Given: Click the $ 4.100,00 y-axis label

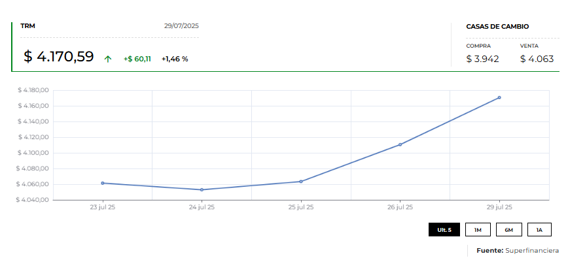Looking at the screenshot, I should coord(33,153).
